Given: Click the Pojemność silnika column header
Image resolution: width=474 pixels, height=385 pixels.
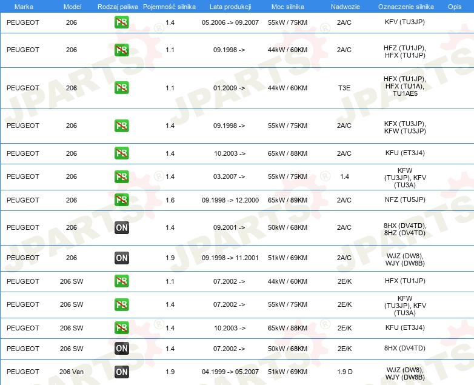Looking at the screenshot, I should [169, 7].
